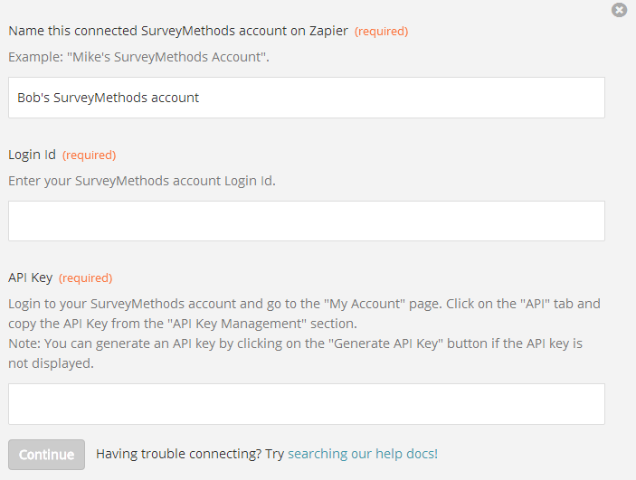Click the Having trouble connecting? text
Viewport: 636px width, 480px height.
pos(179,454)
